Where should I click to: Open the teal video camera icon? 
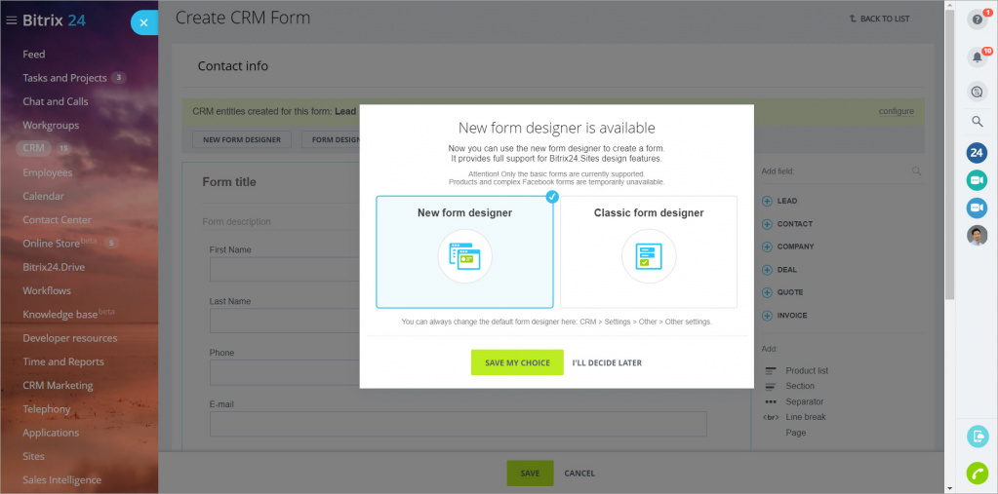coord(977,180)
